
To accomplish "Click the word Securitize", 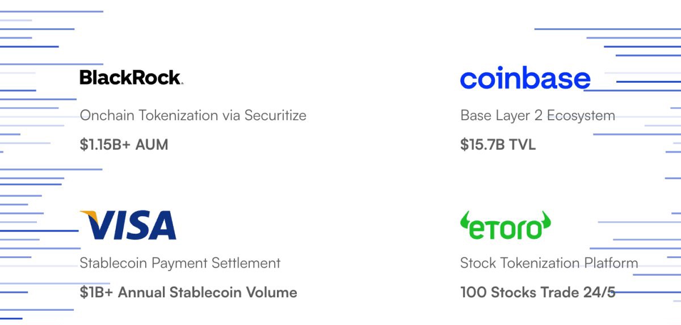I will (275, 116).
